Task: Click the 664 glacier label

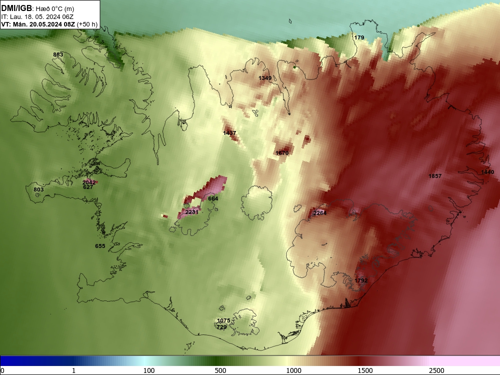Action: coord(213,198)
